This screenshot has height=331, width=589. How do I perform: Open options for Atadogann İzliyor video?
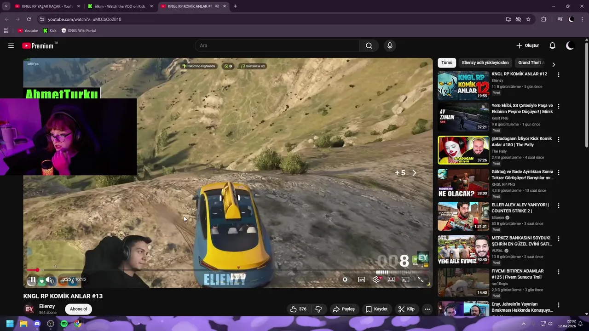pyautogui.click(x=559, y=139)
